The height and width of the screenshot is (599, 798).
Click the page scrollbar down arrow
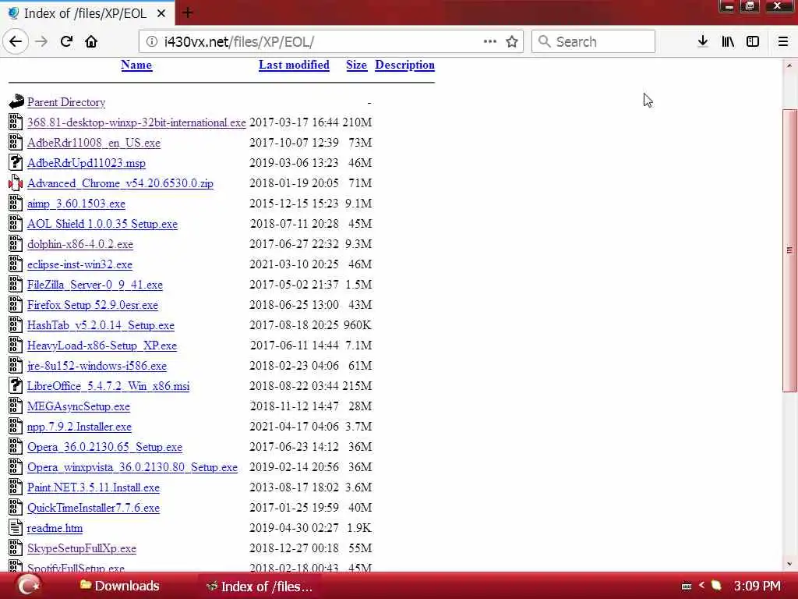[x=789, y=564]
